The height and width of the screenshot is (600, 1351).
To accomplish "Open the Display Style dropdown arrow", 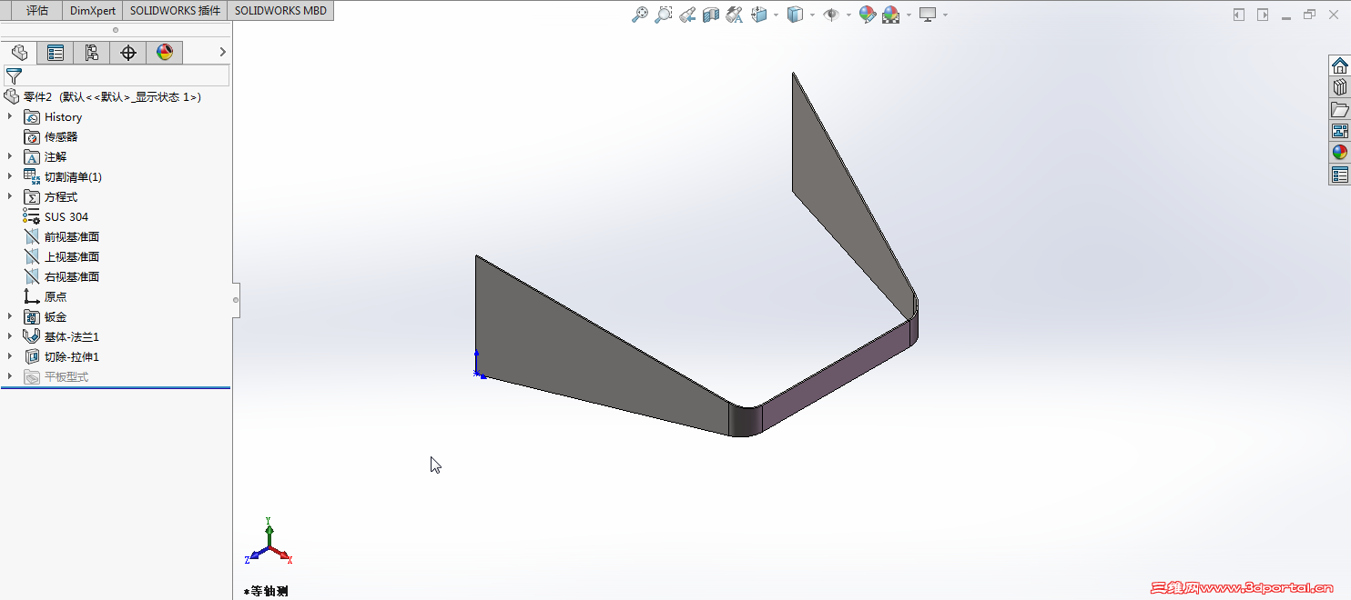I will (812, 15).
